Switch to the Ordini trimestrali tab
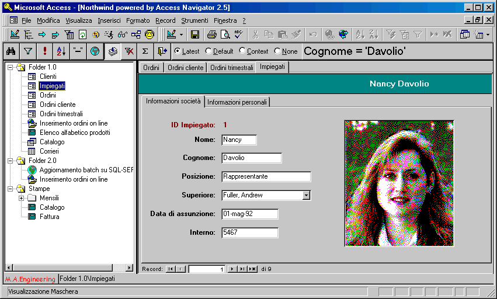This screenshot has width=497, height=299. (231, 68)
